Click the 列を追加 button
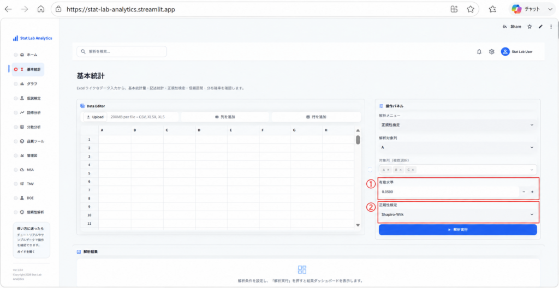 click(225, 117)
